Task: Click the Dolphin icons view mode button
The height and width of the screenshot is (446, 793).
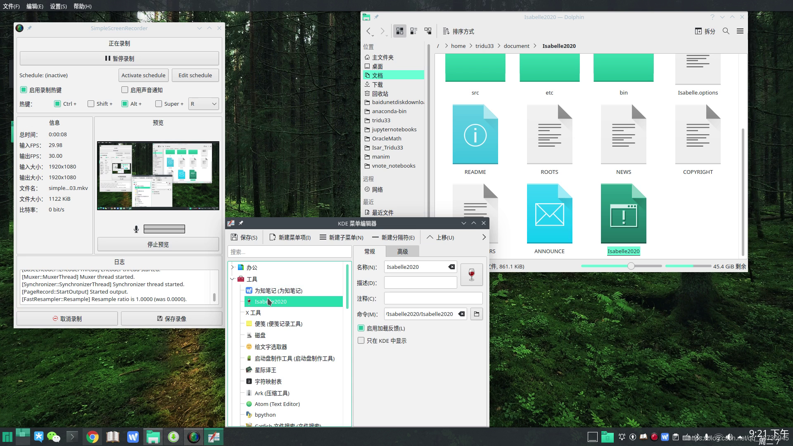Action: [x=399, y=31]
